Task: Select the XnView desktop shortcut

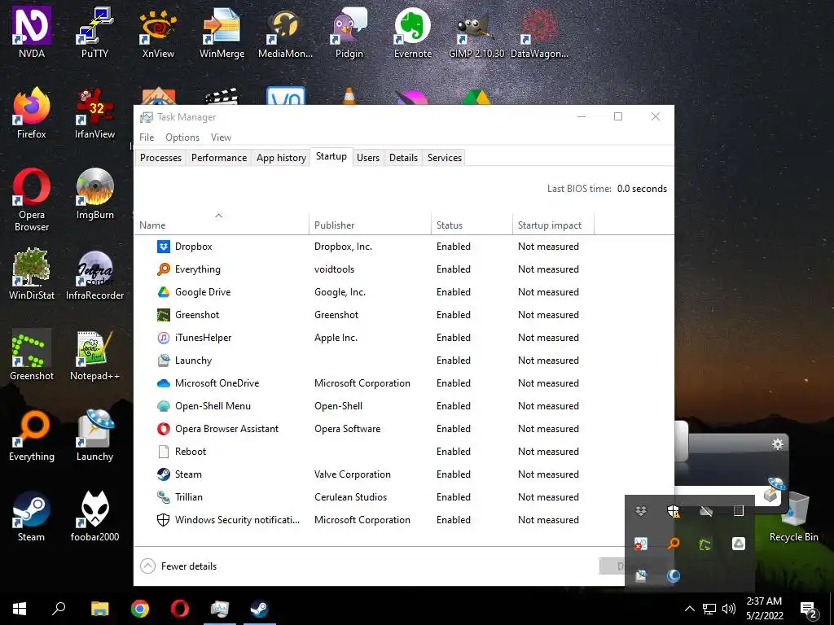Action: coord(158,33)
